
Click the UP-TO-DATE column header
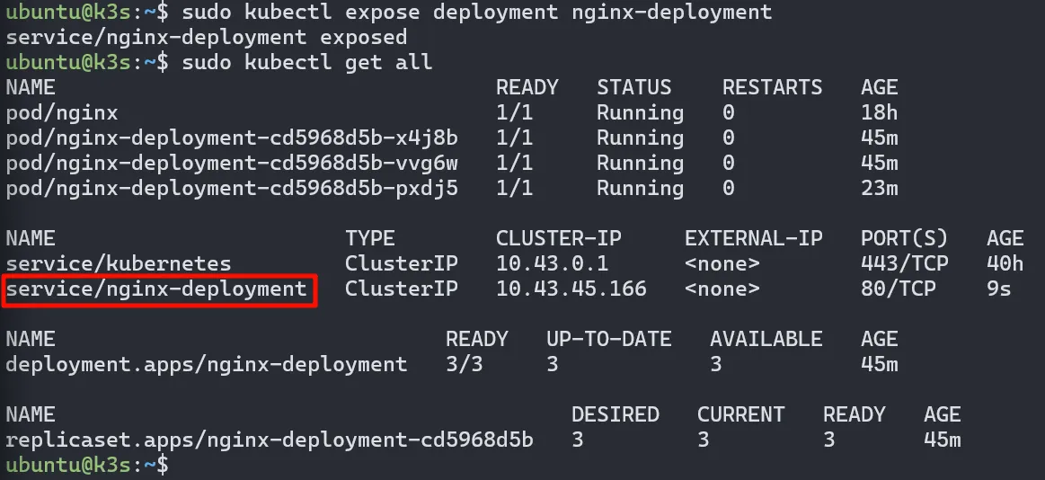(608, 340)
